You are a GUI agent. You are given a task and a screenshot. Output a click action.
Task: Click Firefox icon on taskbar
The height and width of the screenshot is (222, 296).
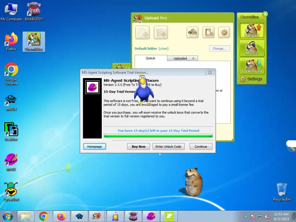[62, 216]
